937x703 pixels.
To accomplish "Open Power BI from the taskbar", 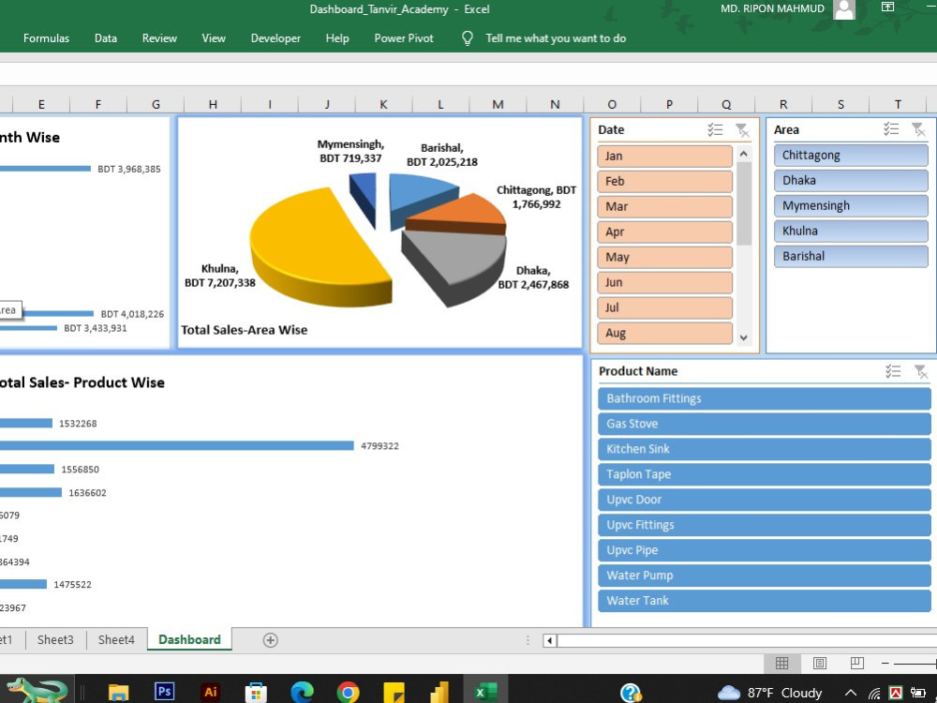I will [439, 693].
